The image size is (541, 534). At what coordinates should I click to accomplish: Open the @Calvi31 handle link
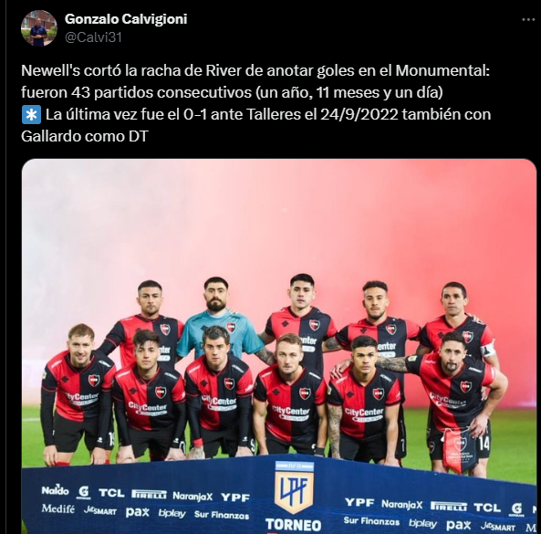pyautogui.click(x=93, y=37)
